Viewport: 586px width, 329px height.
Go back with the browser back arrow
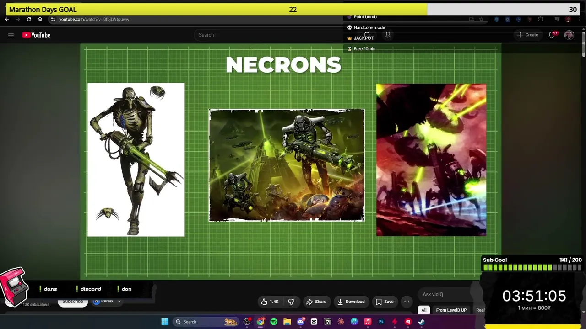click(x=7, y=19)
